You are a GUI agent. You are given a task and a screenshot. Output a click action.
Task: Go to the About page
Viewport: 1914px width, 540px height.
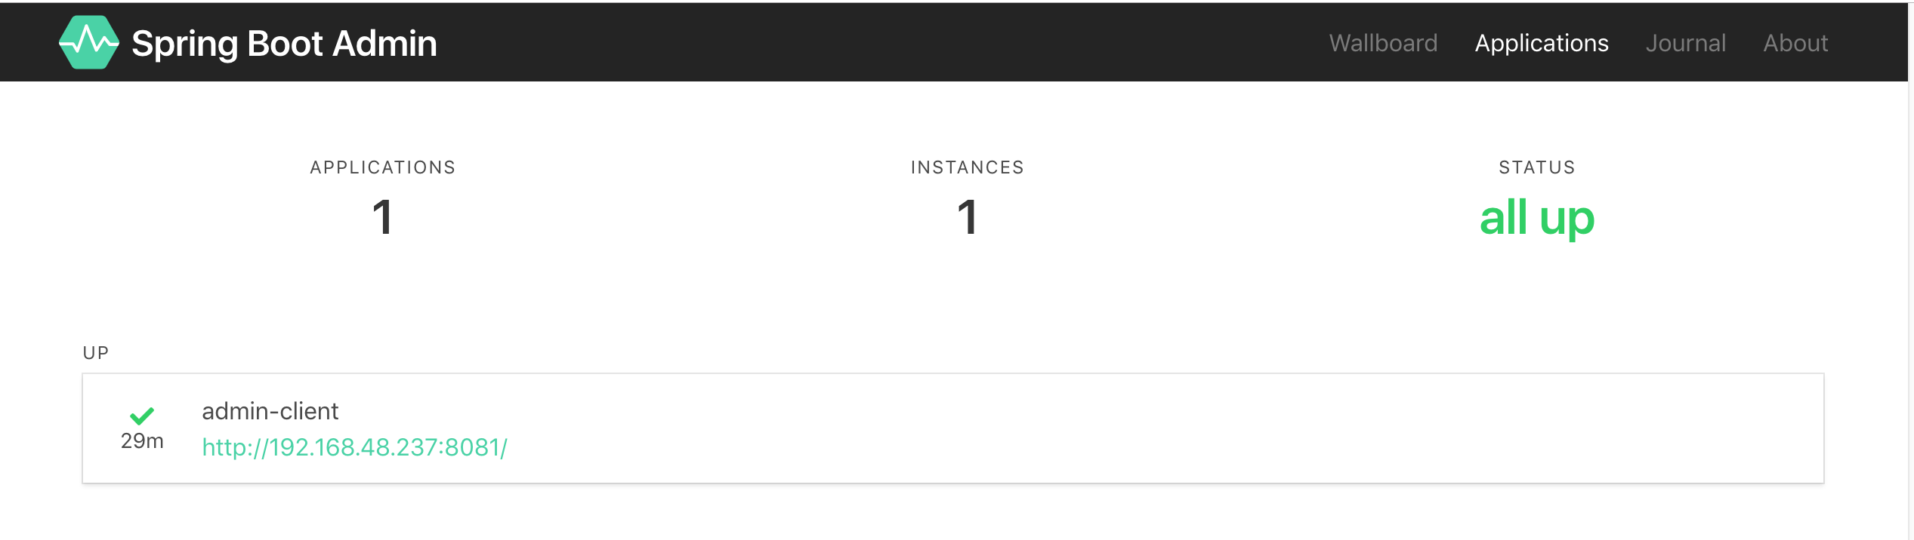click(x=1795, y=43)
